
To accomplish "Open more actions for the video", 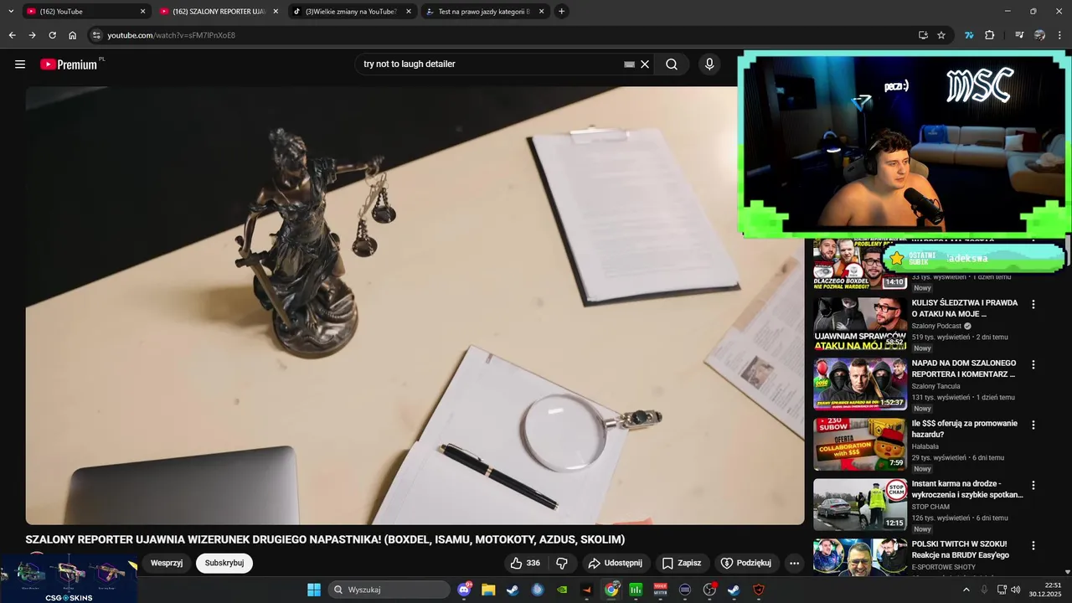I will (795, 564).
